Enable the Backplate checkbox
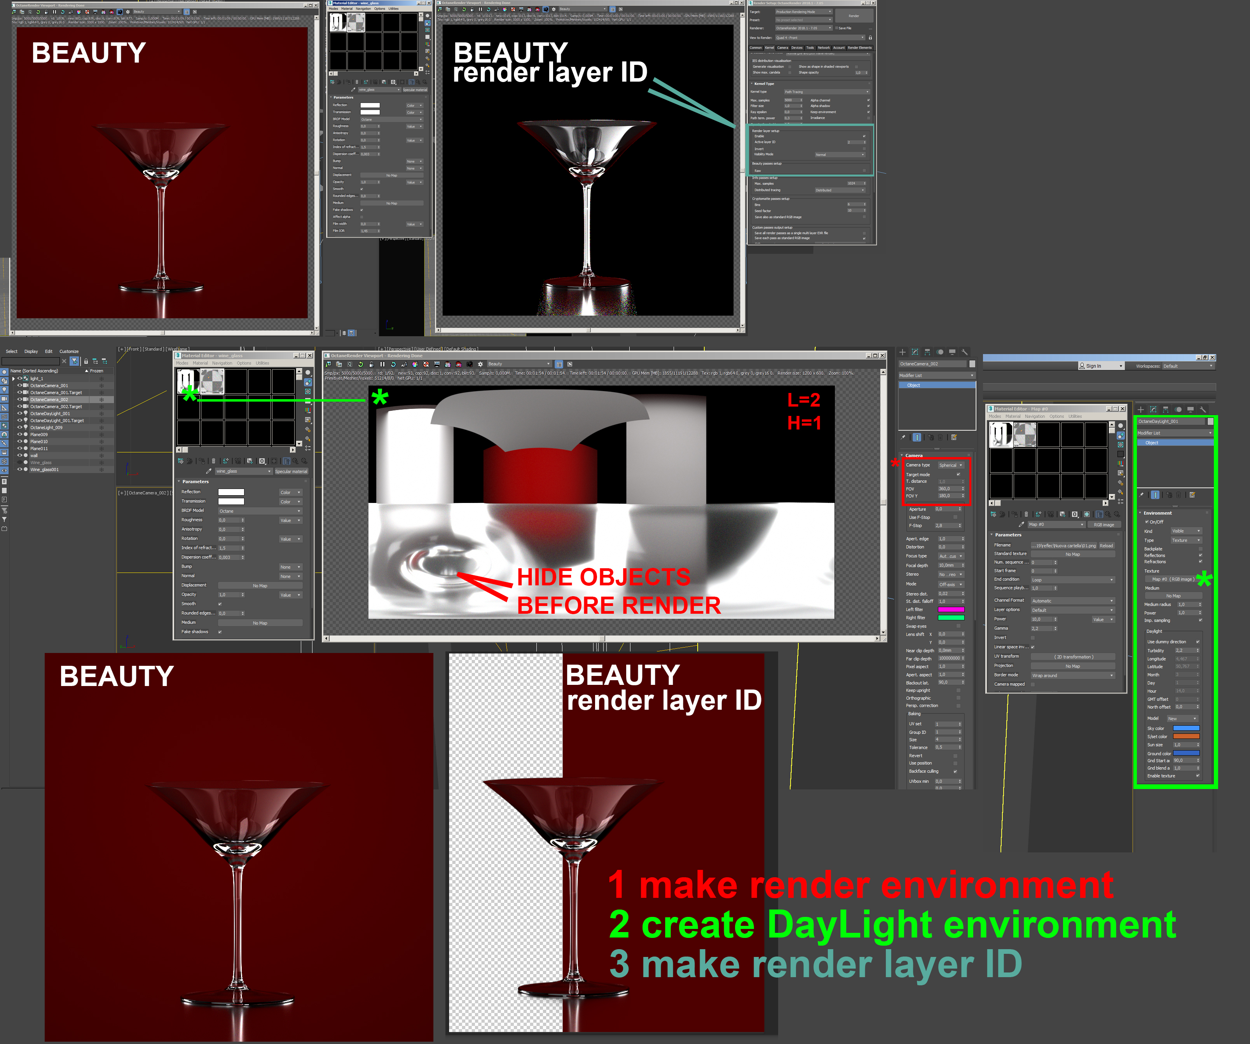 coord(1200,549)
